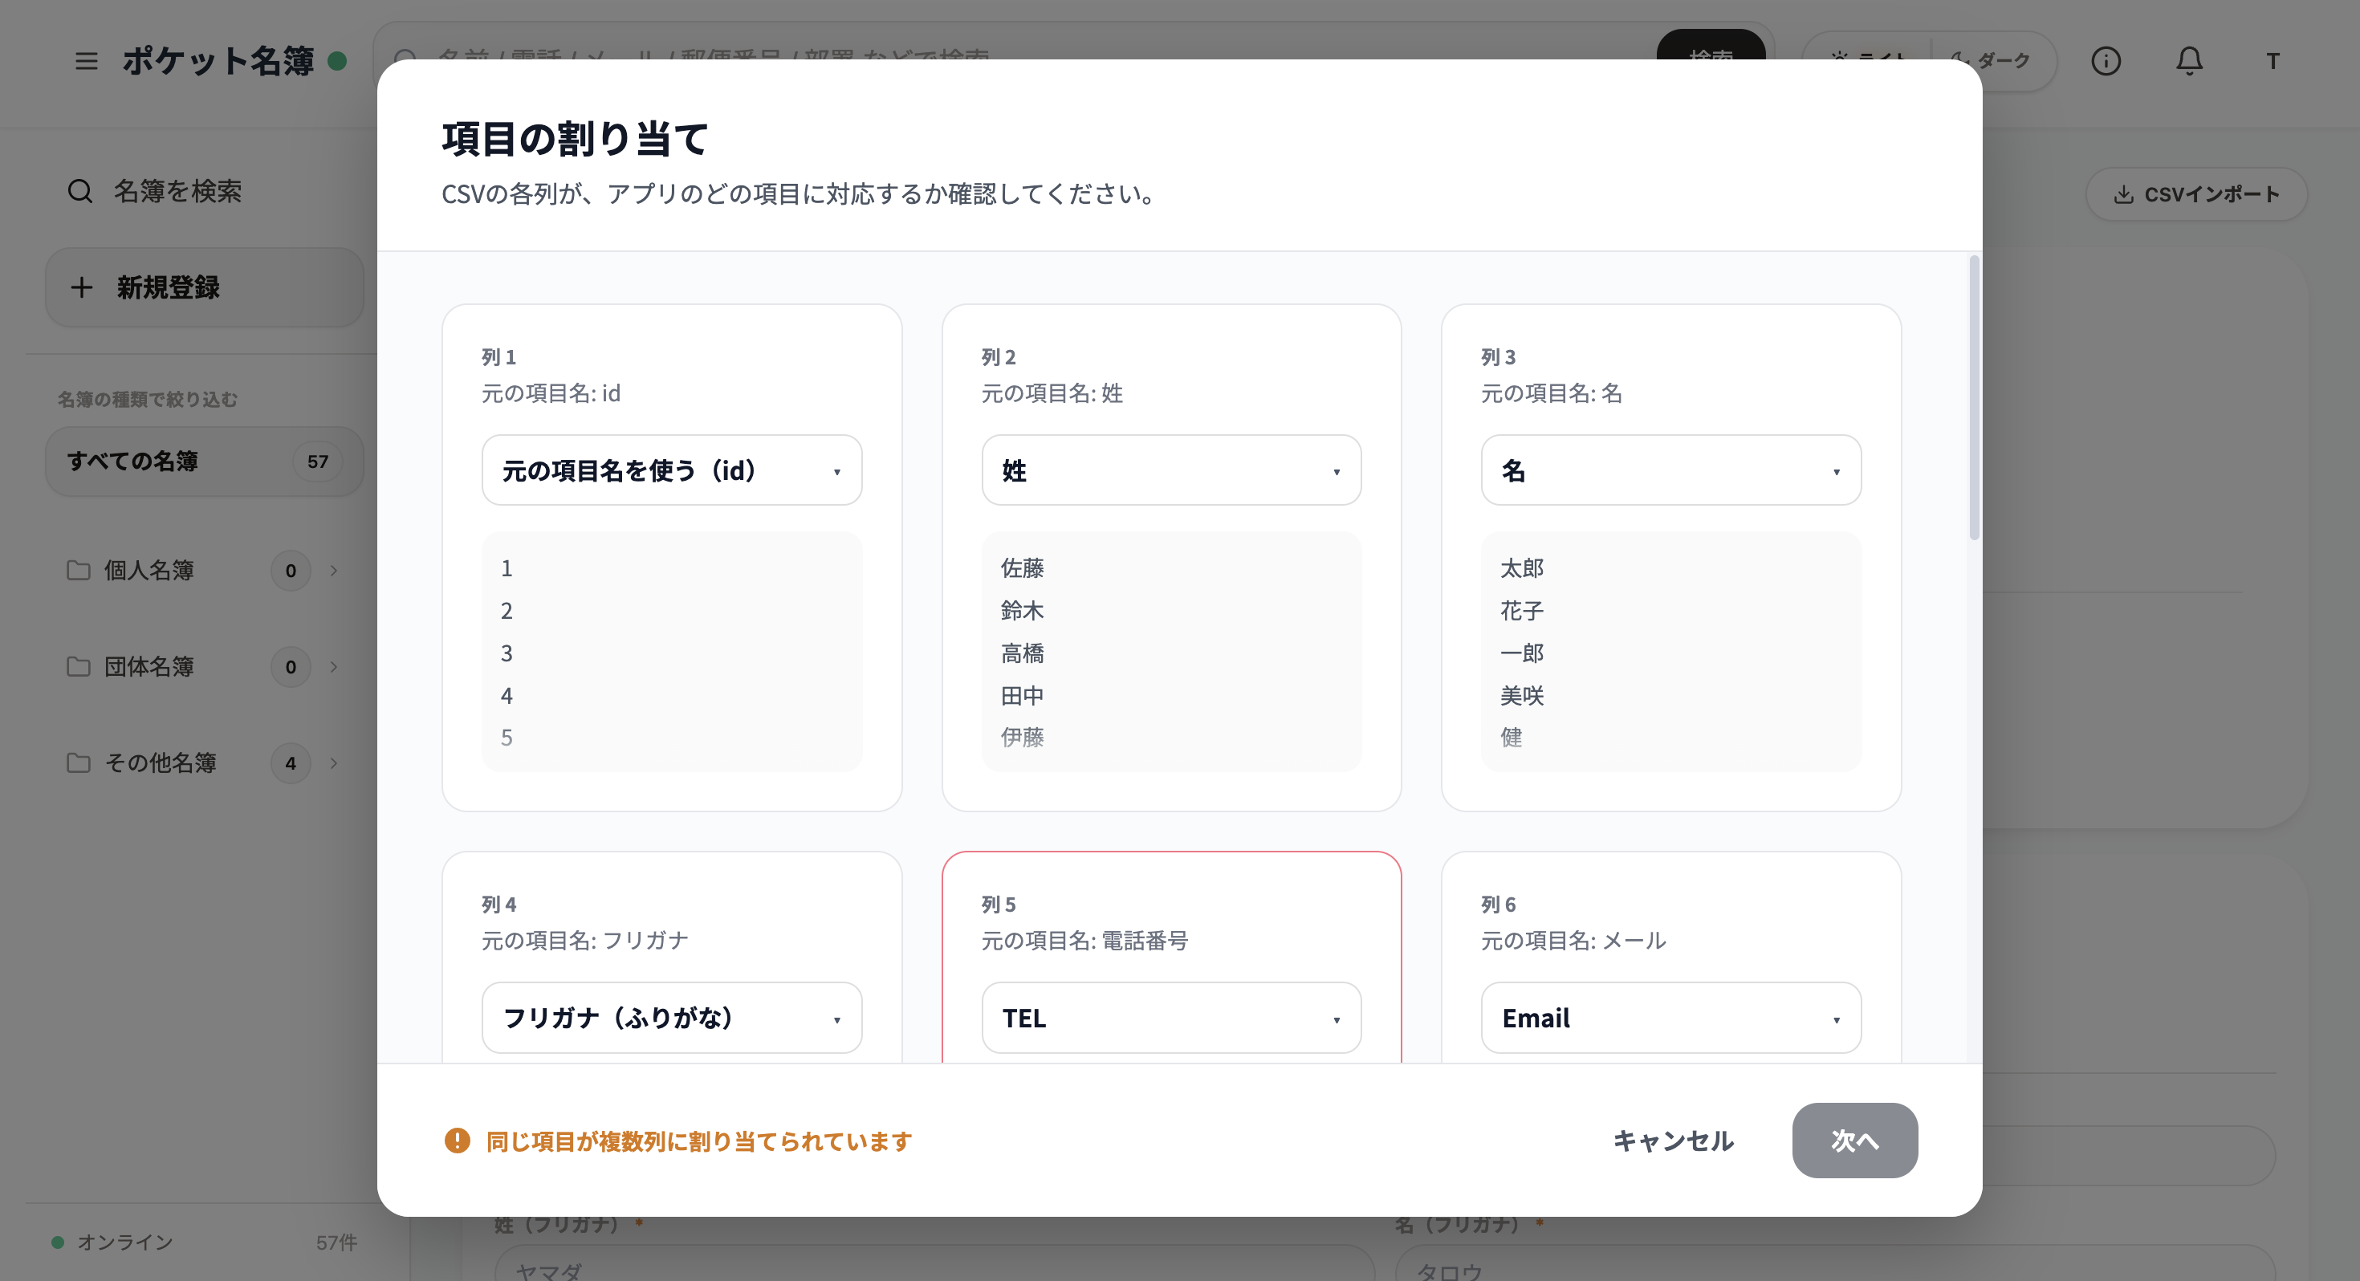Open the TEL dropdown for 列5

pos(1171,1017)
